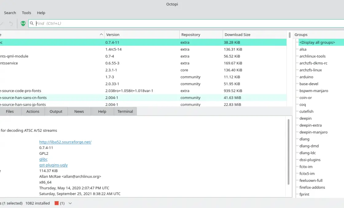Click the Groups panel header
The height and width of the screenshot is (208, 344).
coord(318,35)
